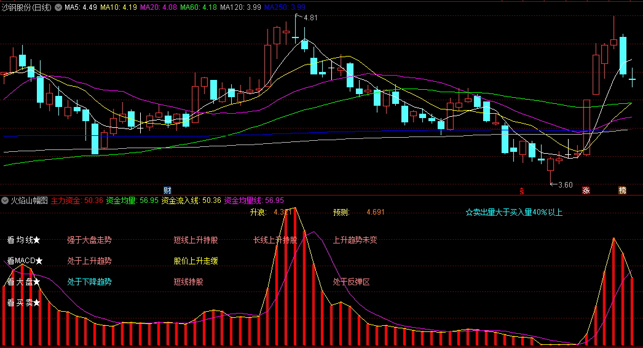Click the MA250: 3.99 label

coord(285,7)
